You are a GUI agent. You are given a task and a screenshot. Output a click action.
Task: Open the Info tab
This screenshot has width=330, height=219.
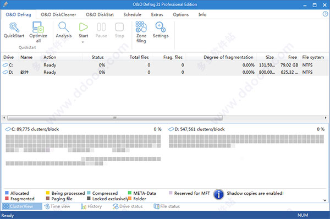(x=202, y=14)
